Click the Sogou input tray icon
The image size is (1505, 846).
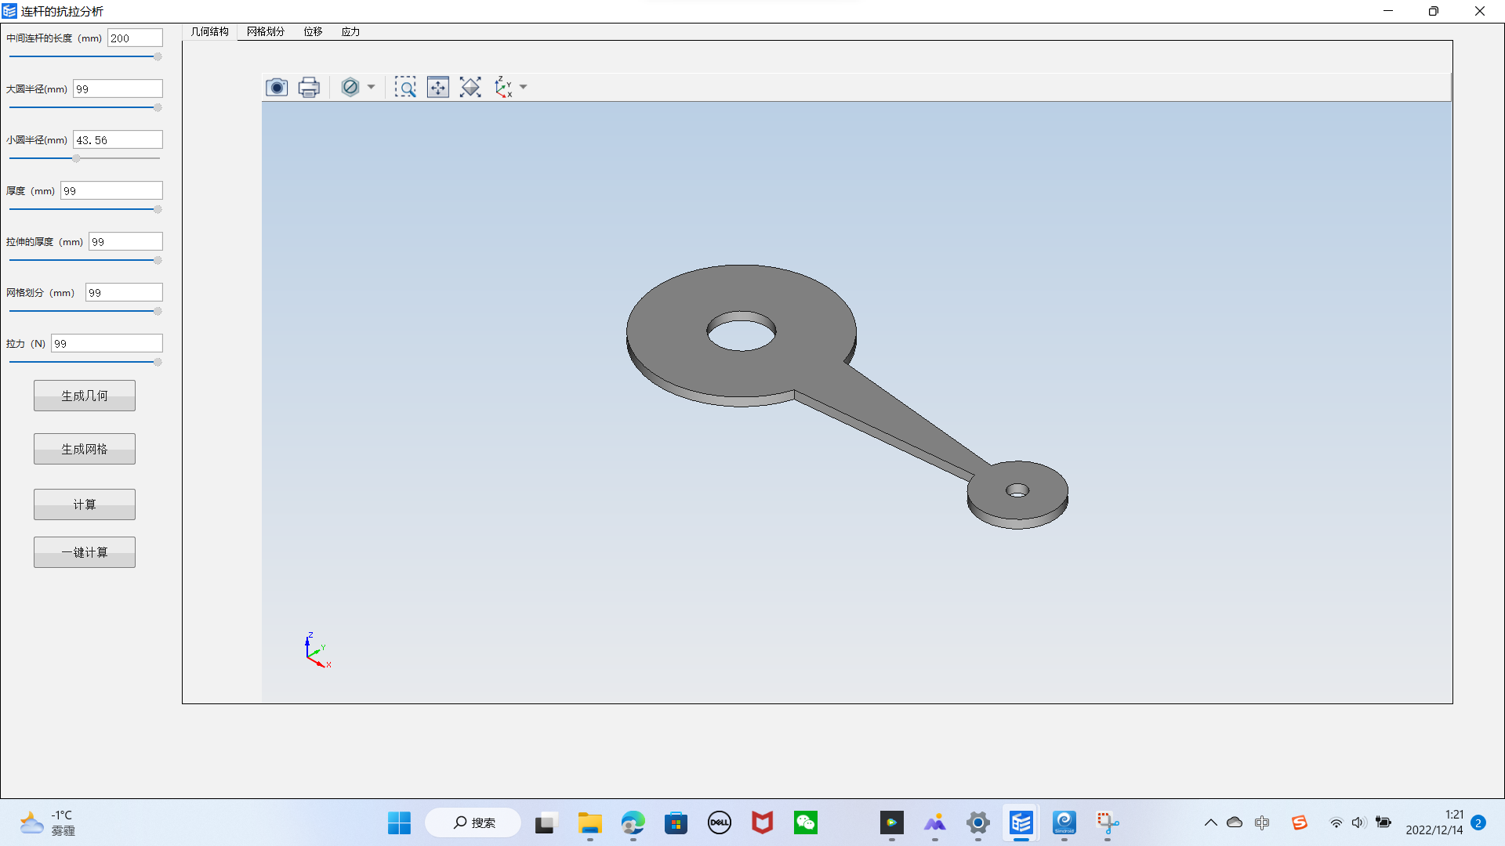click(1300, 822)
